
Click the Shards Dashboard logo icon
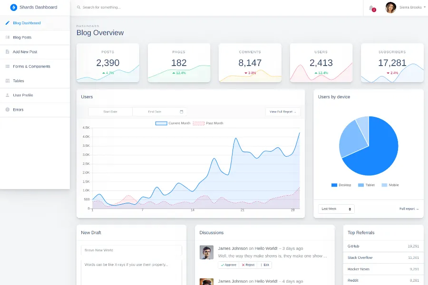[13, 8]
